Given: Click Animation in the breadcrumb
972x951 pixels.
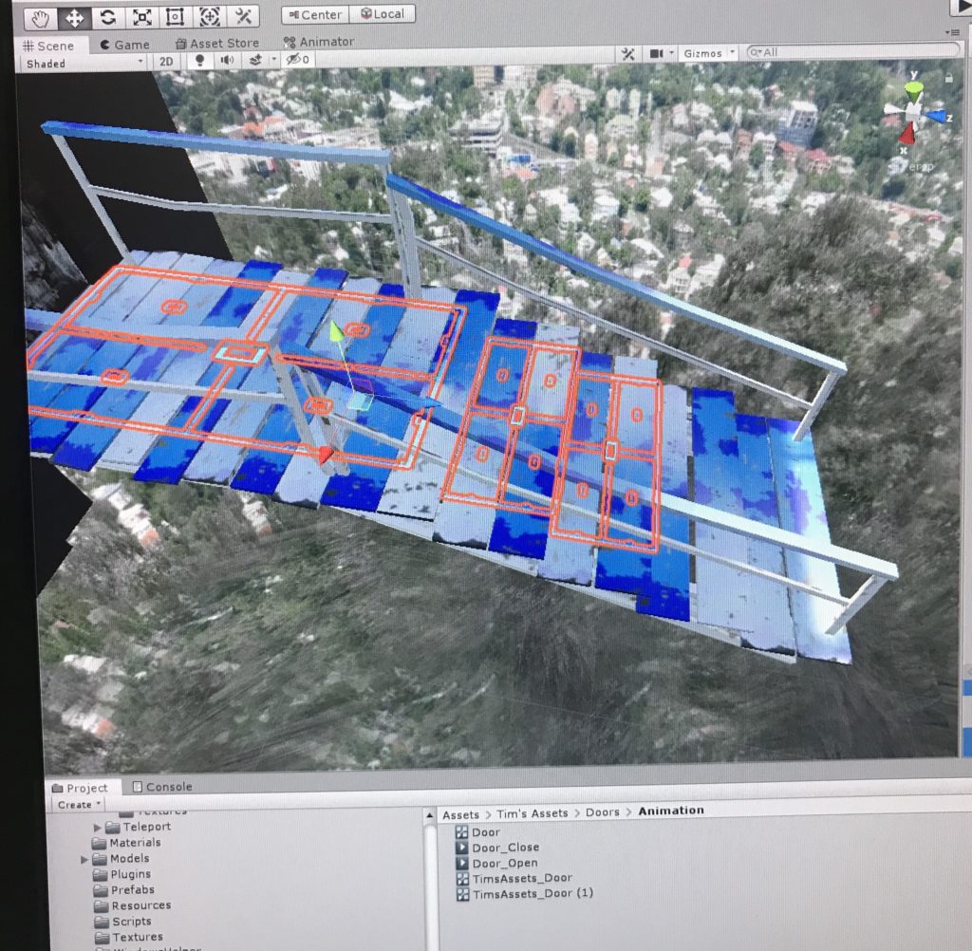Looking at the screenshot, I should [x=671, y=811].
